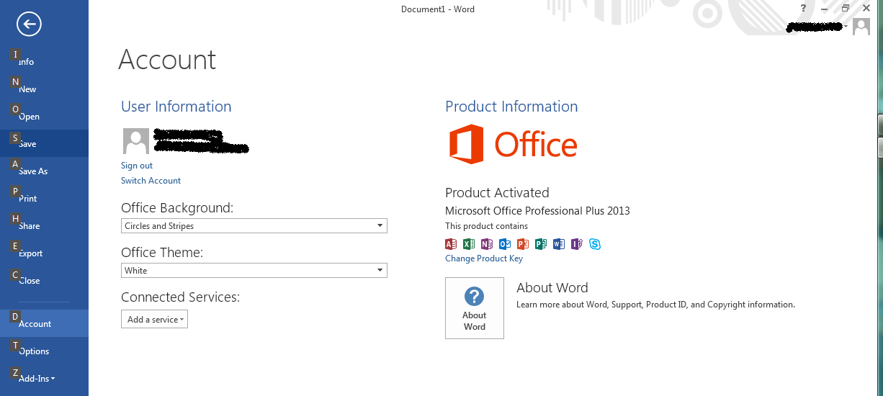Click the OneNote product icon
The image size is (883, 396).
(x=487, y=244)
